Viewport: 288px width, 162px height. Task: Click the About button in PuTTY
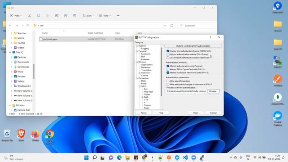click(x=144, y=113)
